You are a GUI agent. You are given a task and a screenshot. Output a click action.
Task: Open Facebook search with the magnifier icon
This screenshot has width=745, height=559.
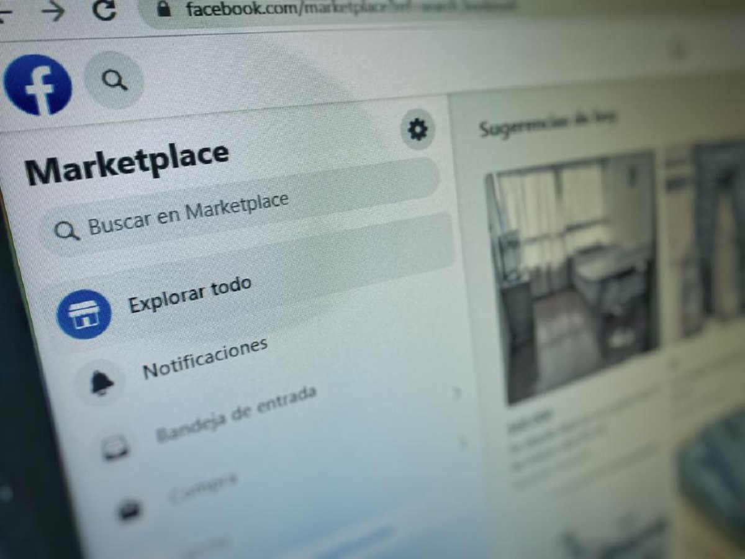tap(114, 80)
